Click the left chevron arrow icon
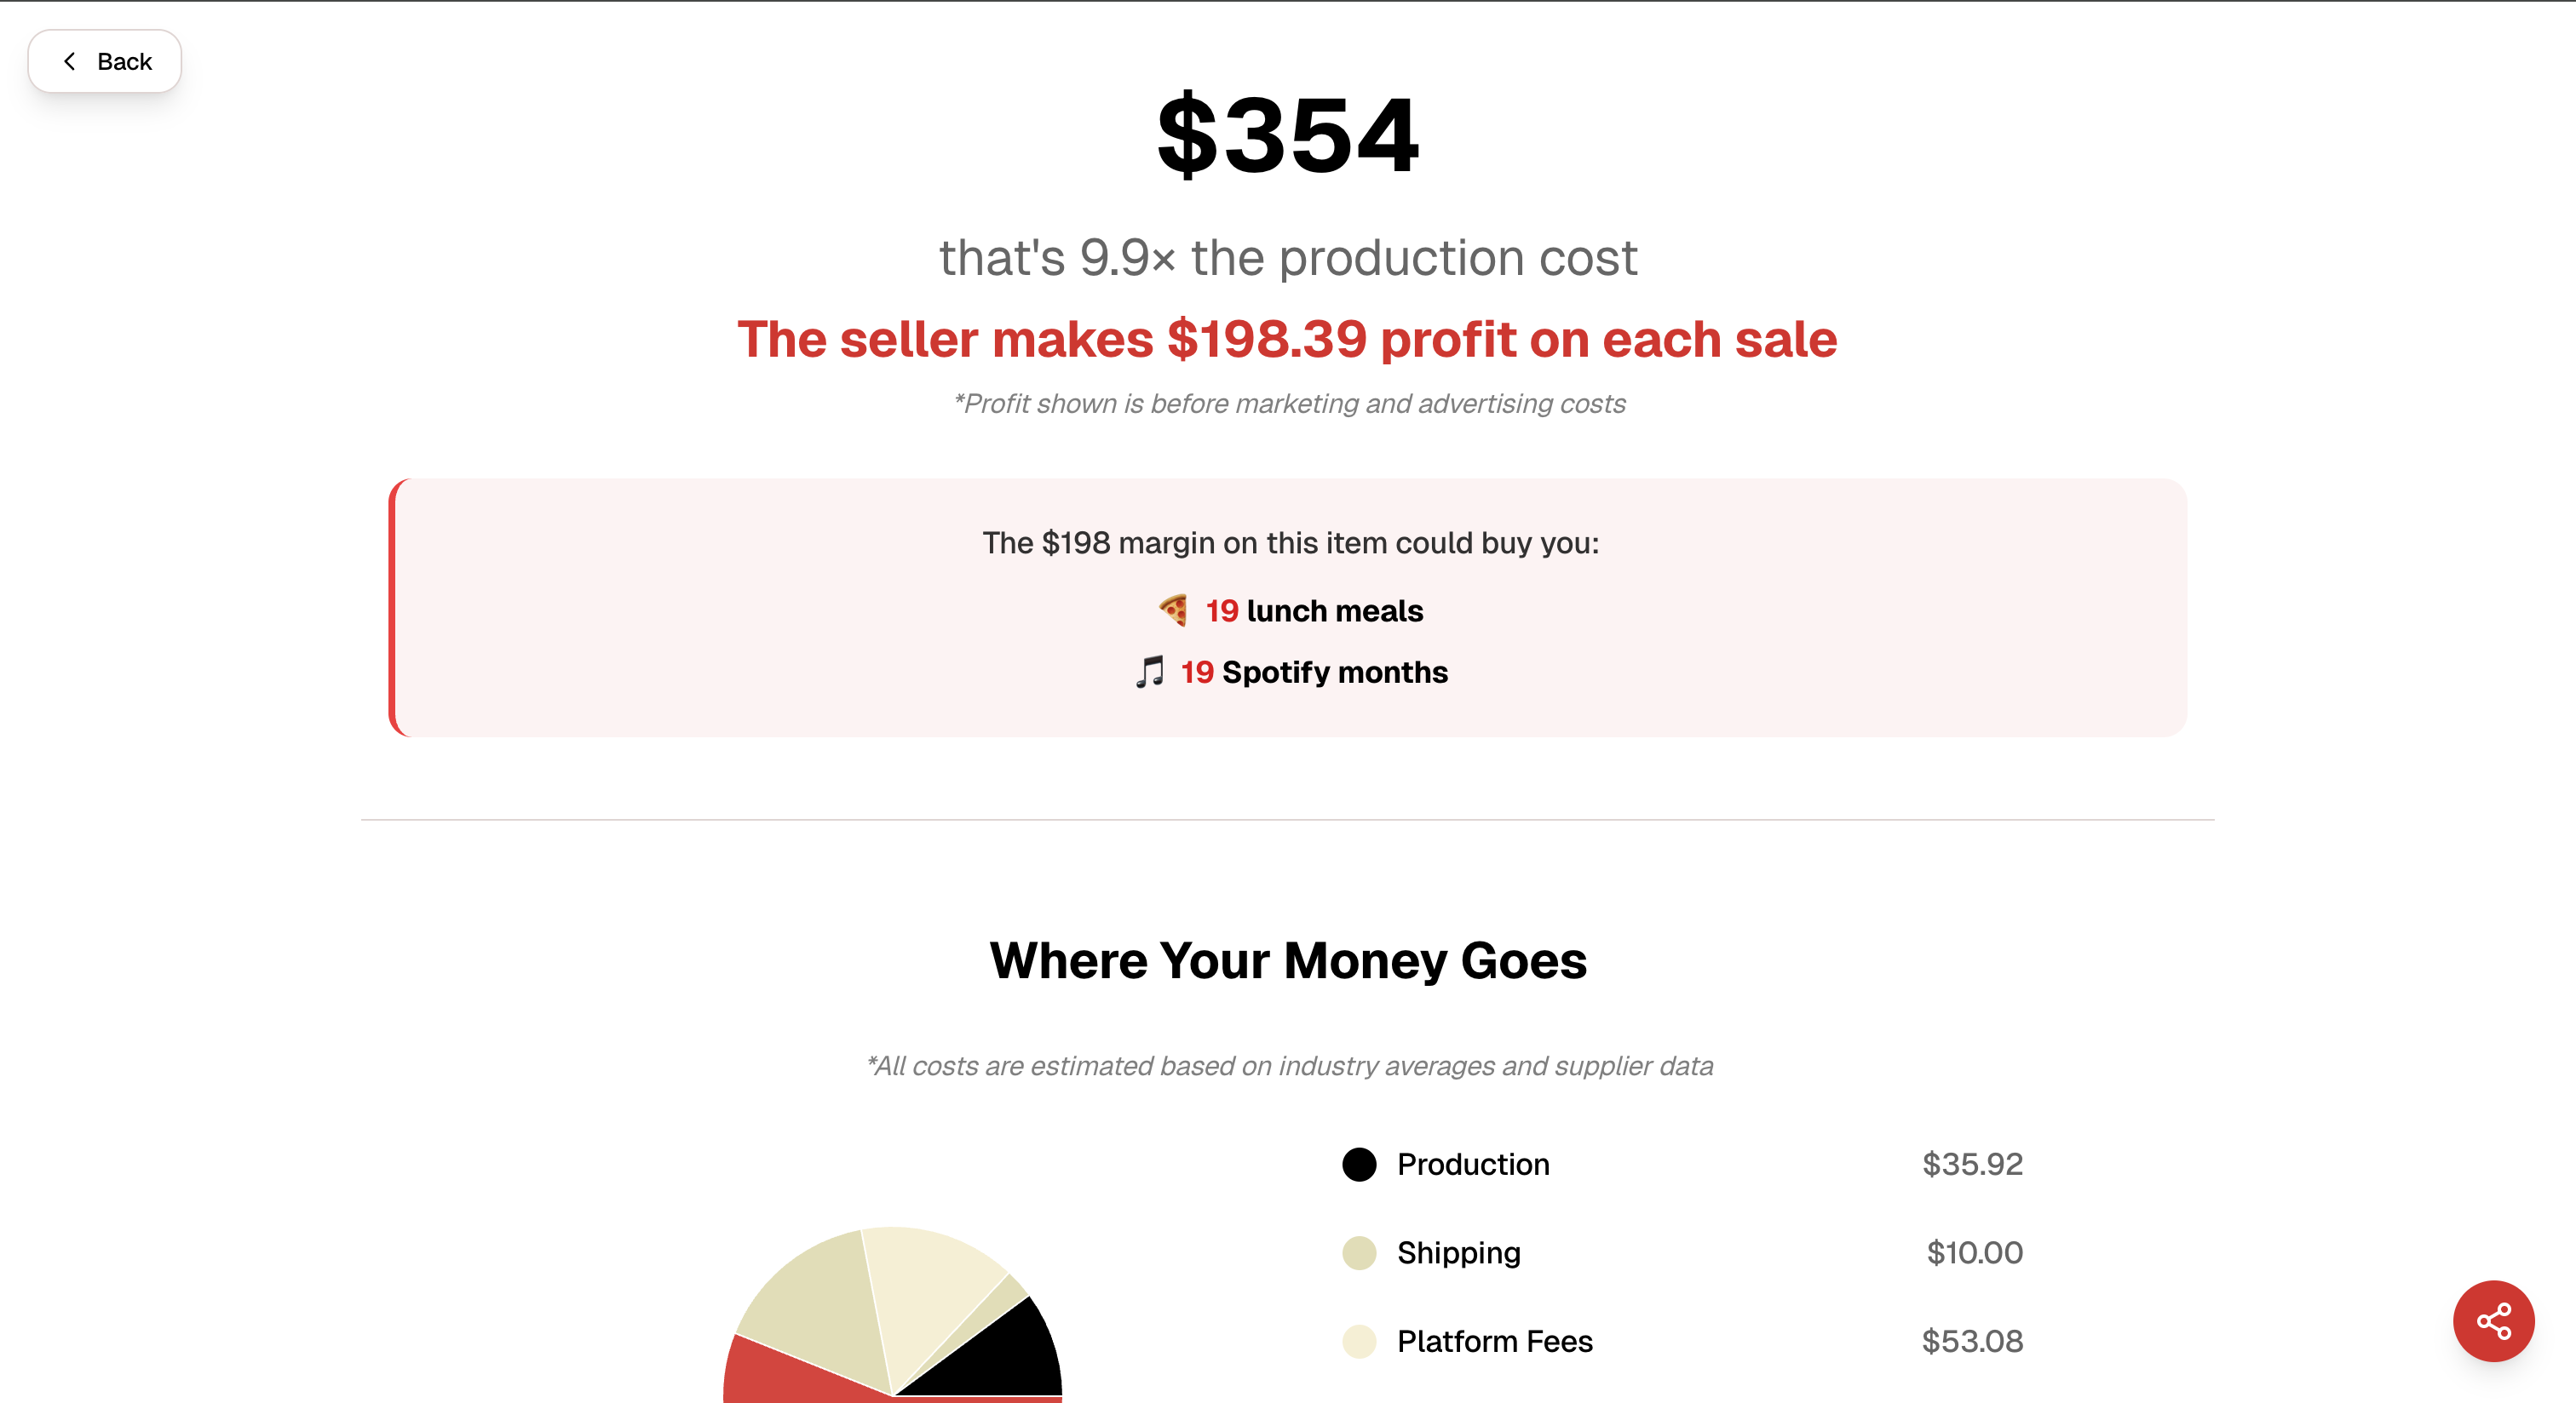2576x1403 pixels. pyautogui.click(x=69, y=62)
